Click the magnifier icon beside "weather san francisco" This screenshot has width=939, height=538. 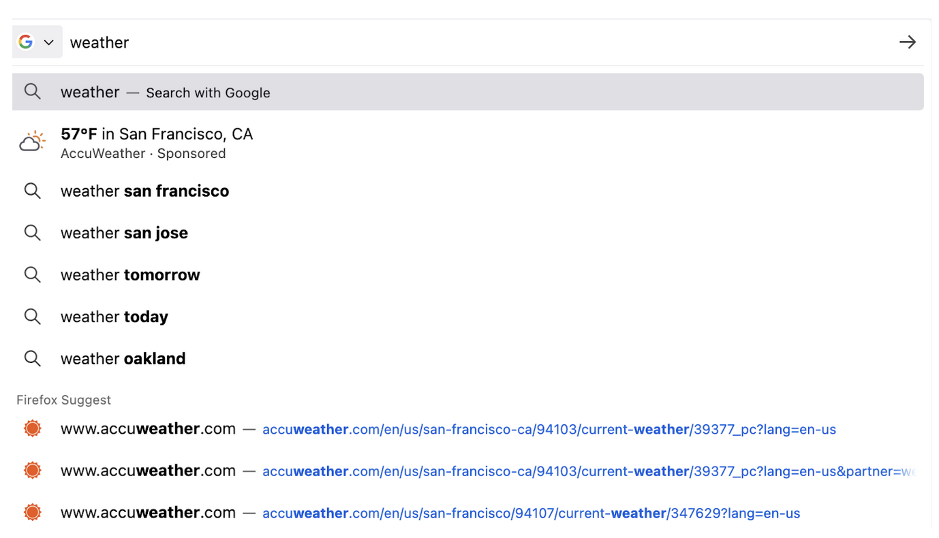32,191
